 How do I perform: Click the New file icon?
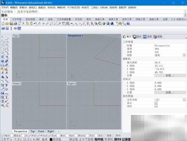click(3, 23)
